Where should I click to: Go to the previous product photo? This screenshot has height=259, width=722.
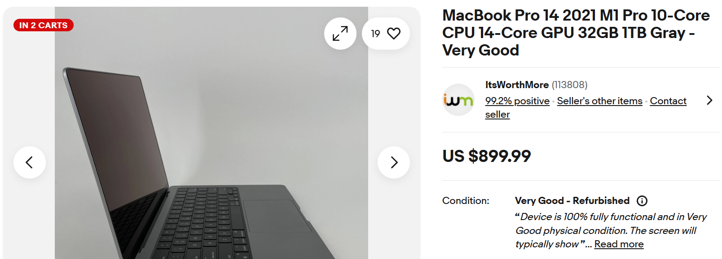click(30, 162)
